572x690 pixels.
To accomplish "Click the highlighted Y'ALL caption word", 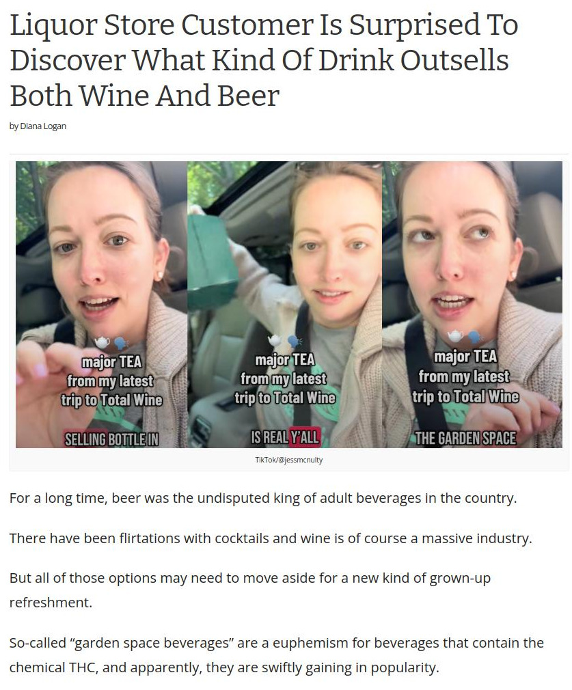I will coord(305,437).
